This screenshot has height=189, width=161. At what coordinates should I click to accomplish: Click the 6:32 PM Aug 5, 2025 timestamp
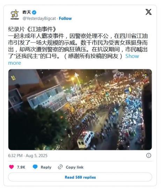tap(28, 156)
